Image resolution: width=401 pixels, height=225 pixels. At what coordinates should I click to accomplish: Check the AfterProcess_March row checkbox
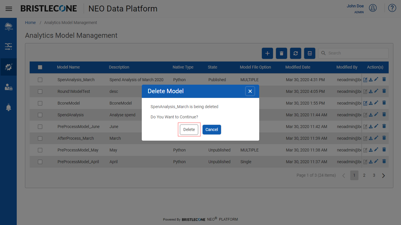click(x=40, y=138)
